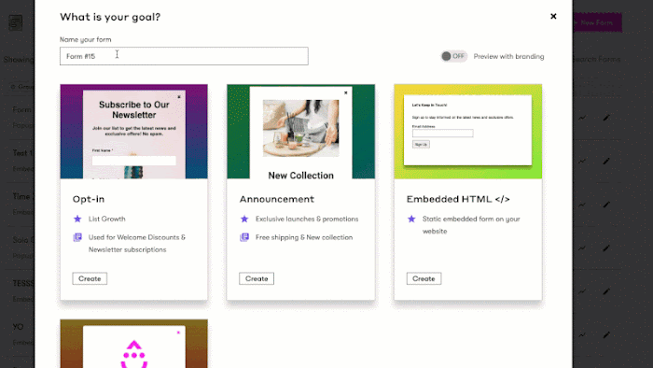Select the Embedded HTML preview thumbnail

pos(468,132)
